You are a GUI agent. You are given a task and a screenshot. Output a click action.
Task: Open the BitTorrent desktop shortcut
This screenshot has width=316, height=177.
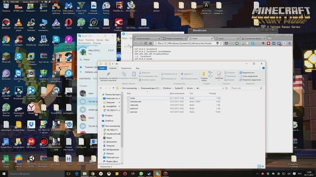pyautogui.click(x=6, y=74)
